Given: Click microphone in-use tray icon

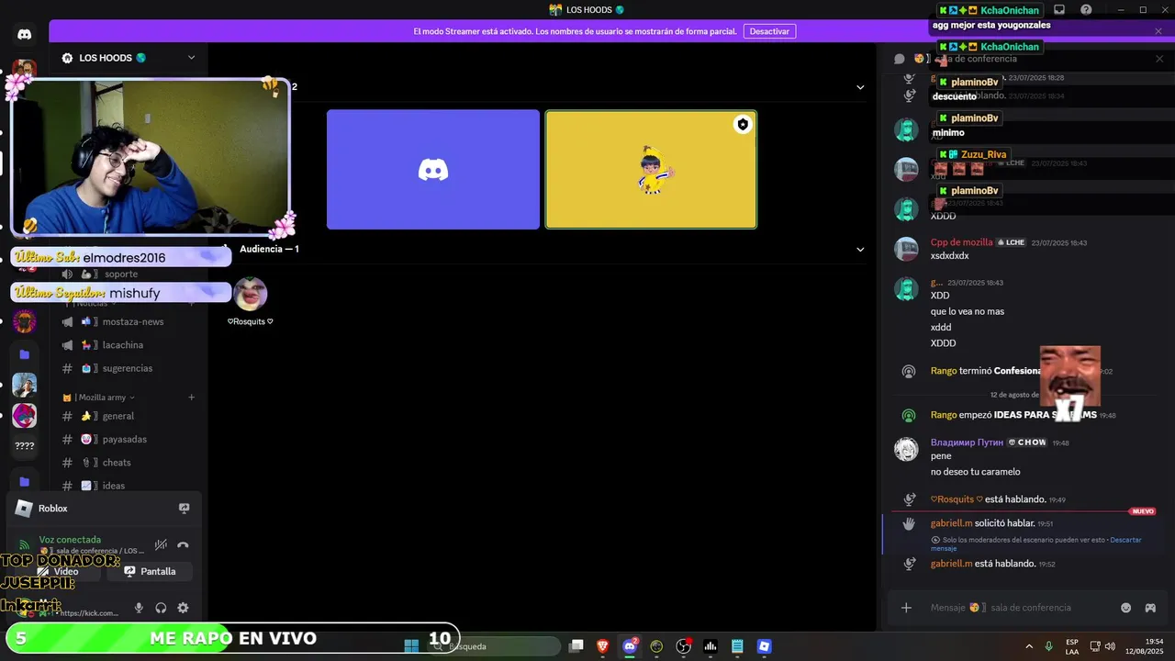Looking at the screenshot, I should coord(1049,646).
